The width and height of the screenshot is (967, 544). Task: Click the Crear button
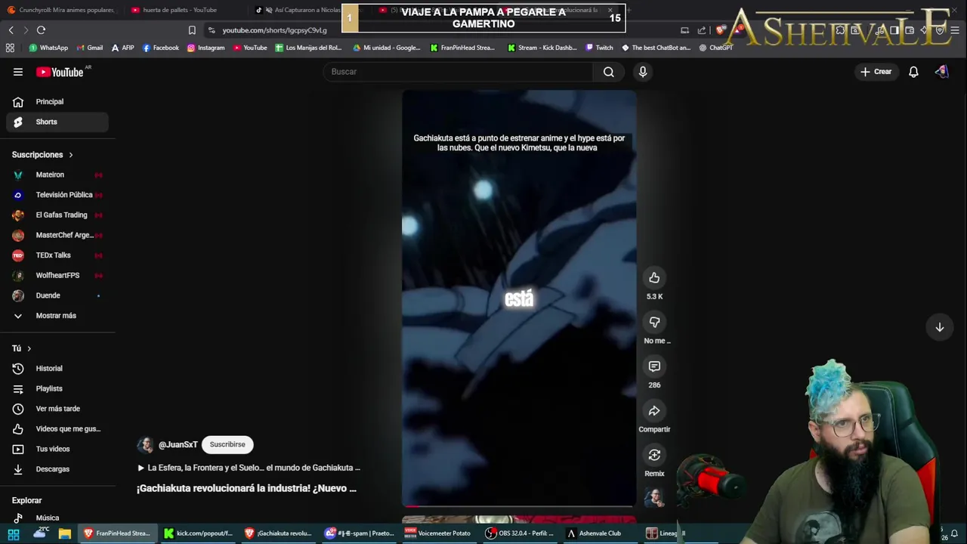click(x=876, y=72)
